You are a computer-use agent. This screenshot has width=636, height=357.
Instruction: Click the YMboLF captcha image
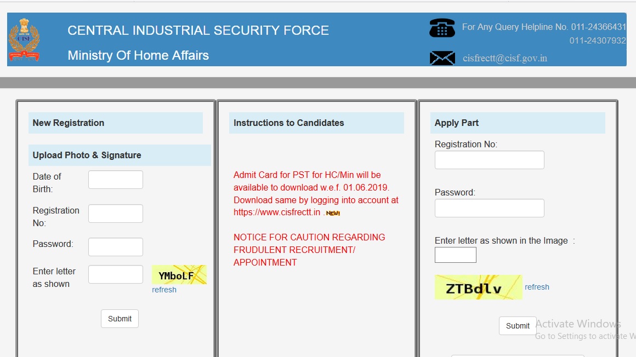click(x=179, y=275)
